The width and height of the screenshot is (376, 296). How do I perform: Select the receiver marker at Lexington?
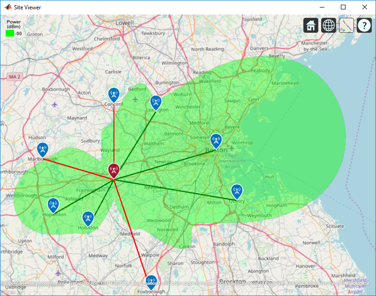[x=156, y=102]
